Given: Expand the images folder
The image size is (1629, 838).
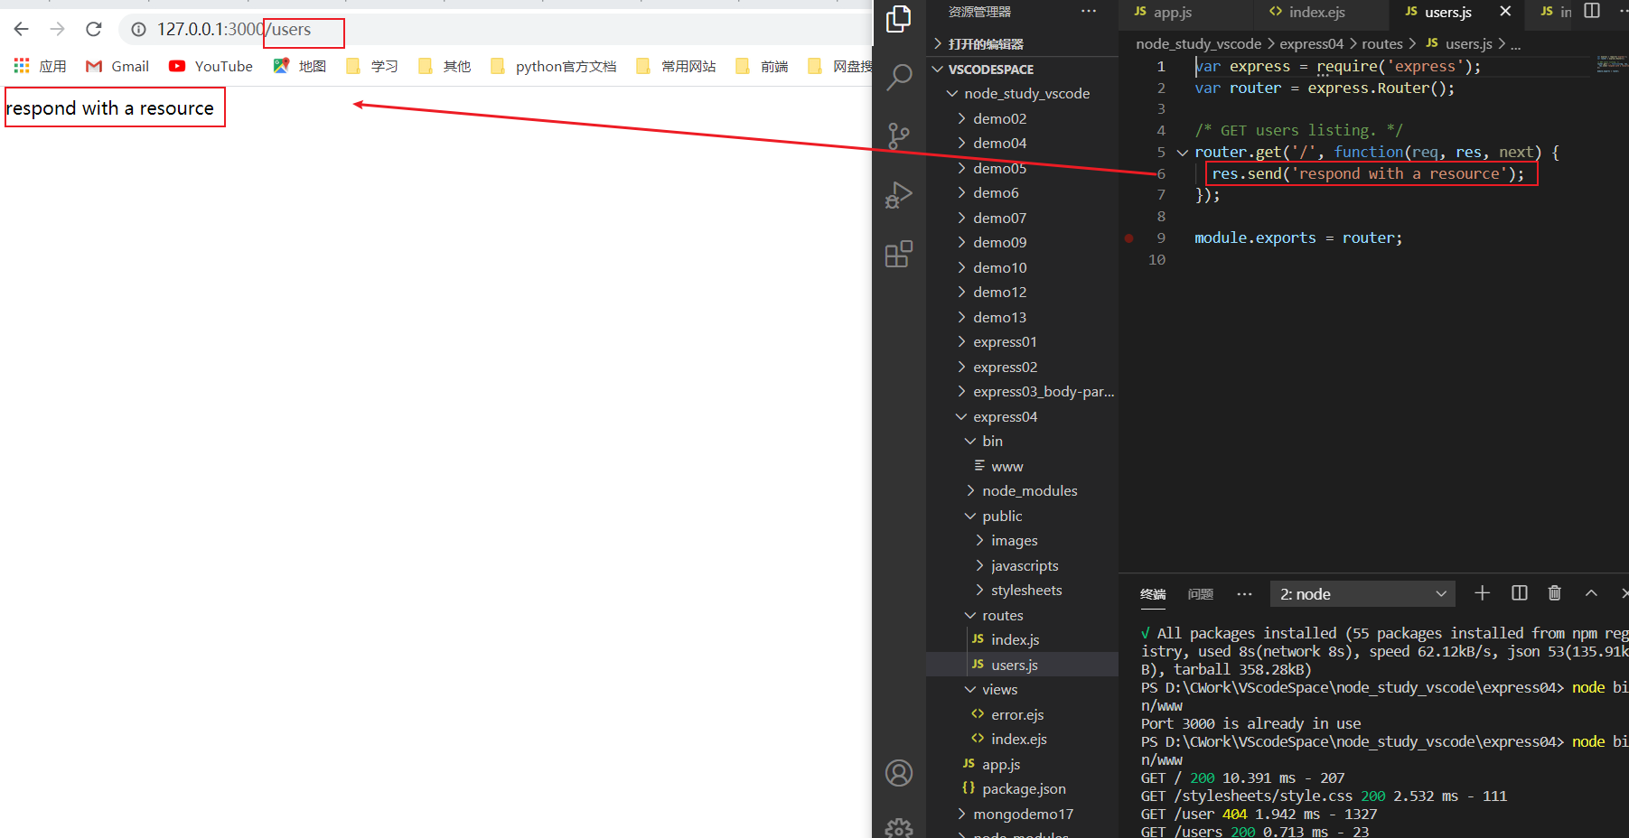Looking at the screenshot, I should click(x=1022, y=540).
